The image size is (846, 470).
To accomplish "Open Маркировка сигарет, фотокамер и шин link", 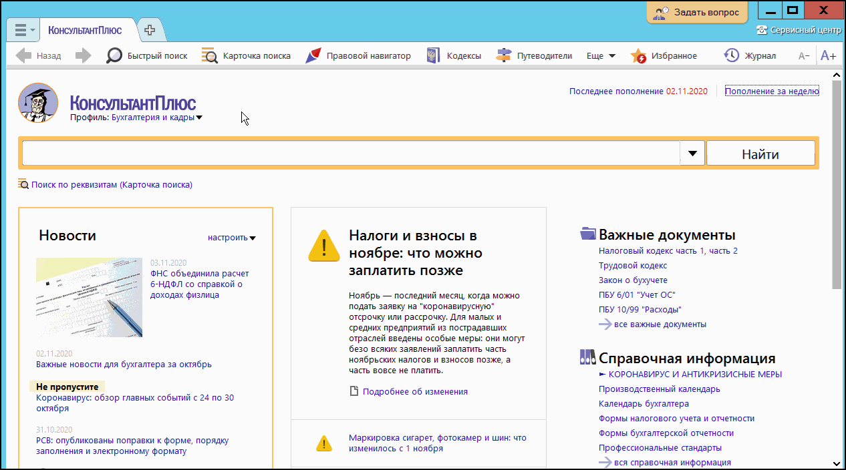I will (438, 443).
